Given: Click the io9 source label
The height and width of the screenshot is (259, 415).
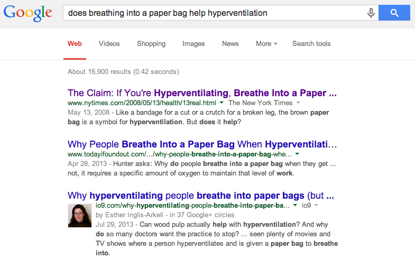Looking at the screenshot, I should point(306,206).
